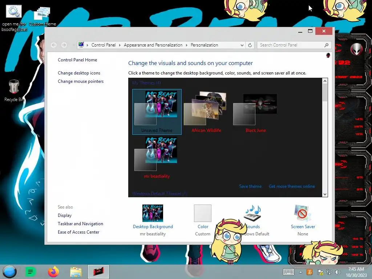This screenshot has width=372, height=279.
Task: Open Change desktop icons link
Action: (79, 73)
